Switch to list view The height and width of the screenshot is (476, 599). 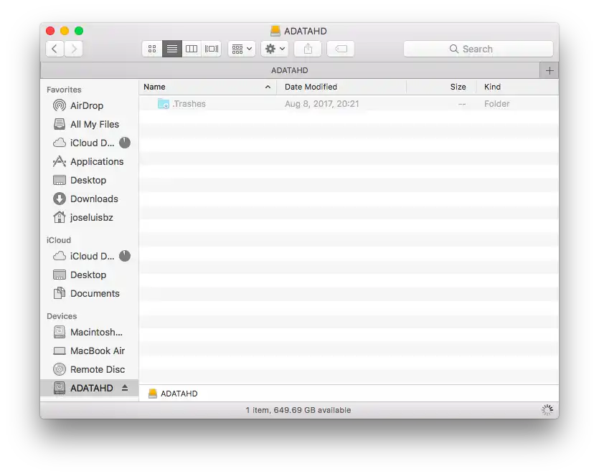pyautogui.click(x=172, y=49)
